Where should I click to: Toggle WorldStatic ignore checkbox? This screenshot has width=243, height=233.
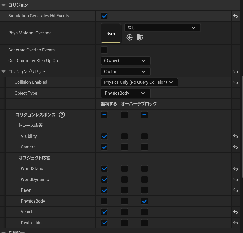(105, 168)
